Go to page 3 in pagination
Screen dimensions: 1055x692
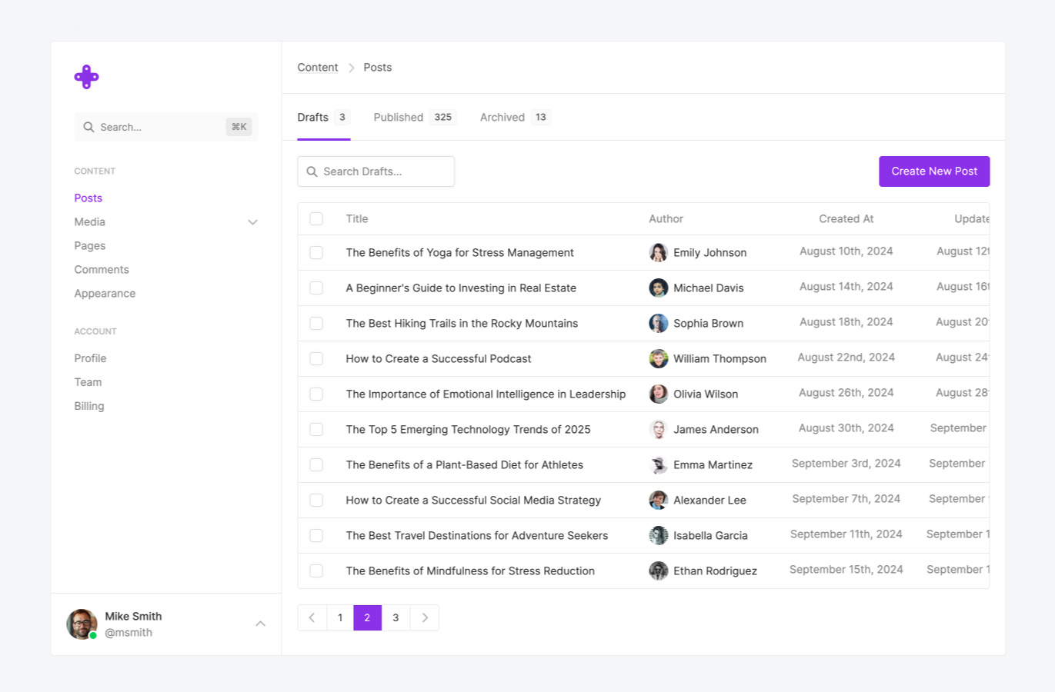[396, 617]
